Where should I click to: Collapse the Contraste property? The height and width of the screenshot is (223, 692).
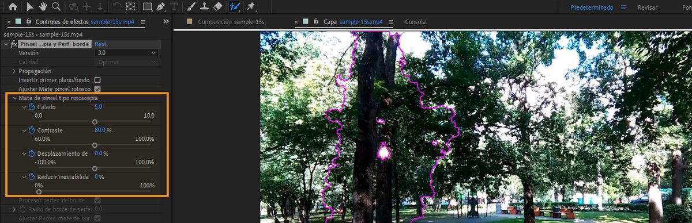coord(24,130)
